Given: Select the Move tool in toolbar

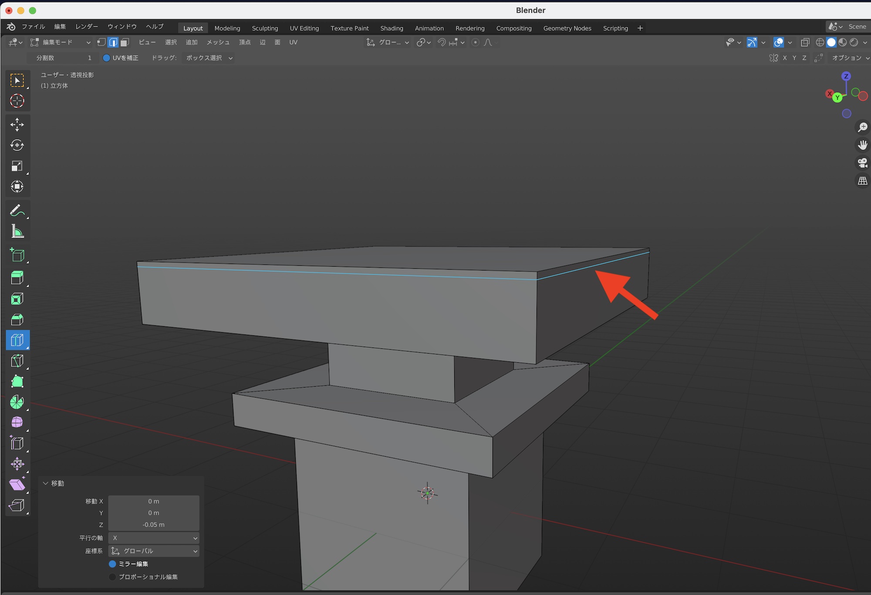Looking at the screenshot, I should (x=17, y=125).
